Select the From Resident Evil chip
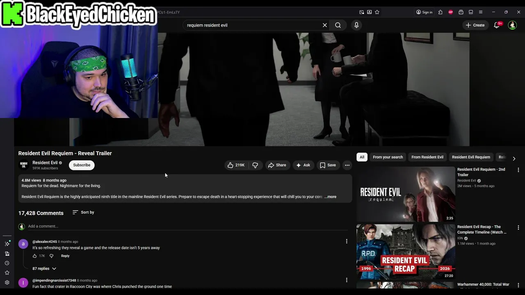 [427, 157]
